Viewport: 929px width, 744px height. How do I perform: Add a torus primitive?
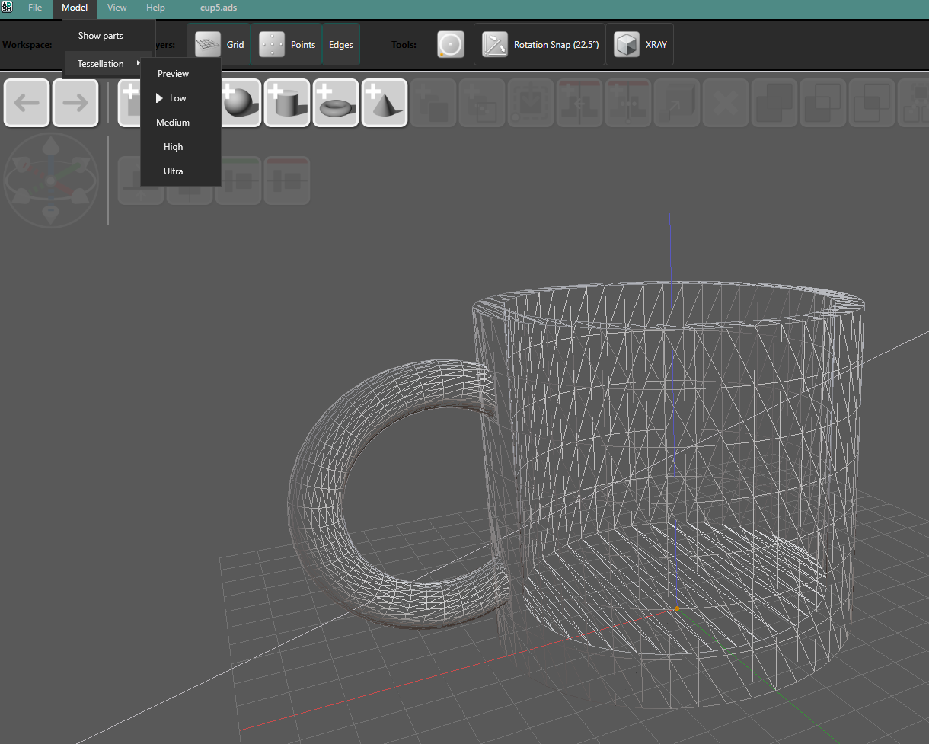tap(336, 103)
